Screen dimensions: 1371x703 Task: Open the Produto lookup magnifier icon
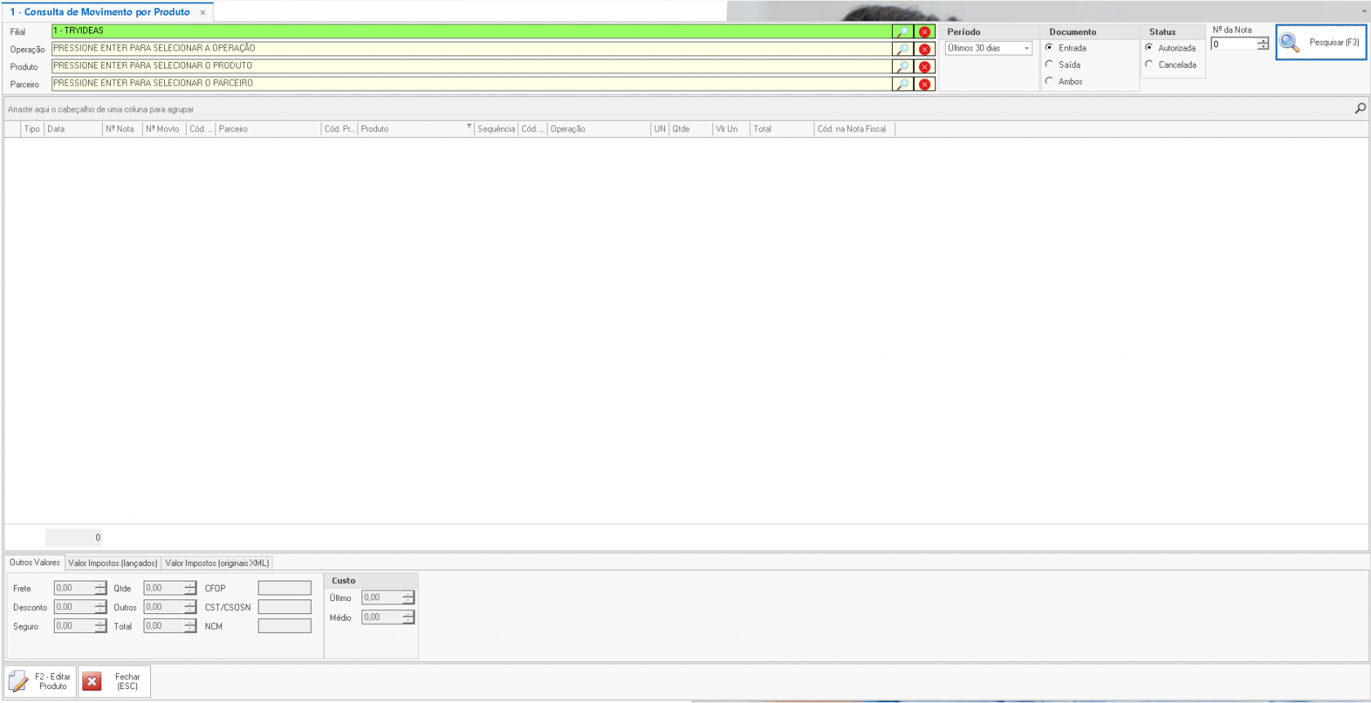pyautogui.click(x=903, y=67)
